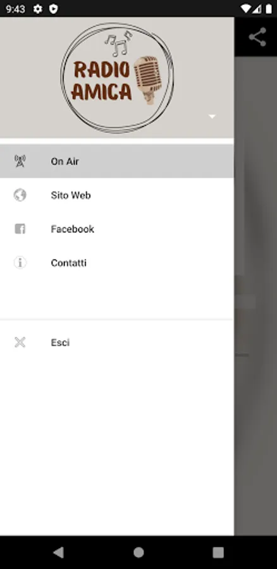Open the On Air menu entry
The width and height of the screenshot is (277, 569).
point(117,161)
